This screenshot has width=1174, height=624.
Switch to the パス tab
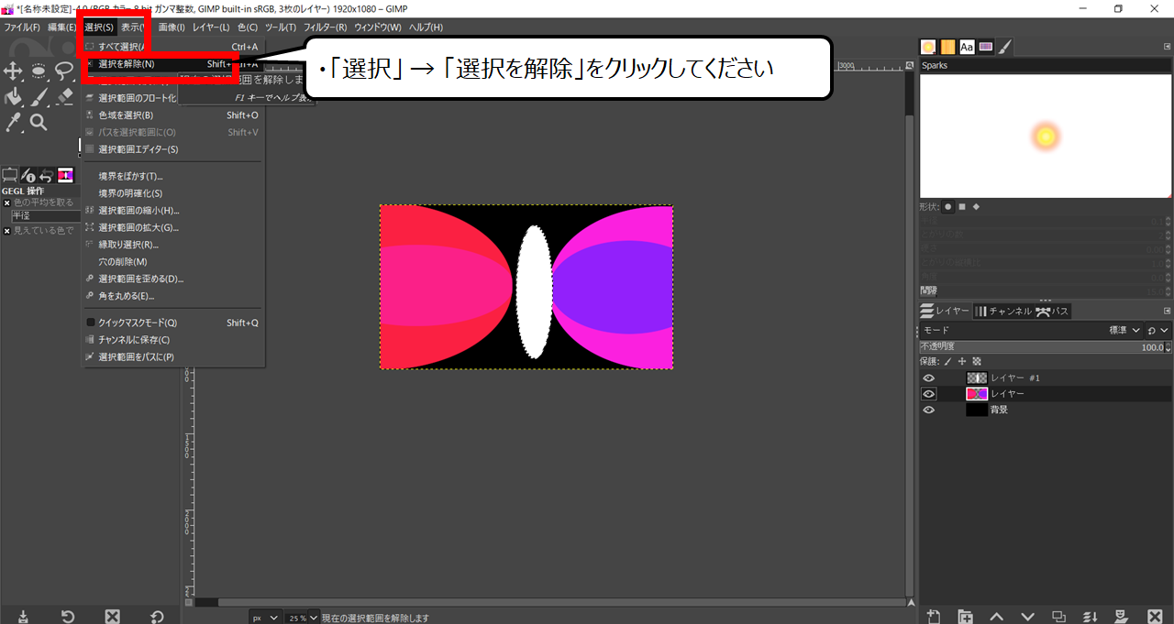1052,312
